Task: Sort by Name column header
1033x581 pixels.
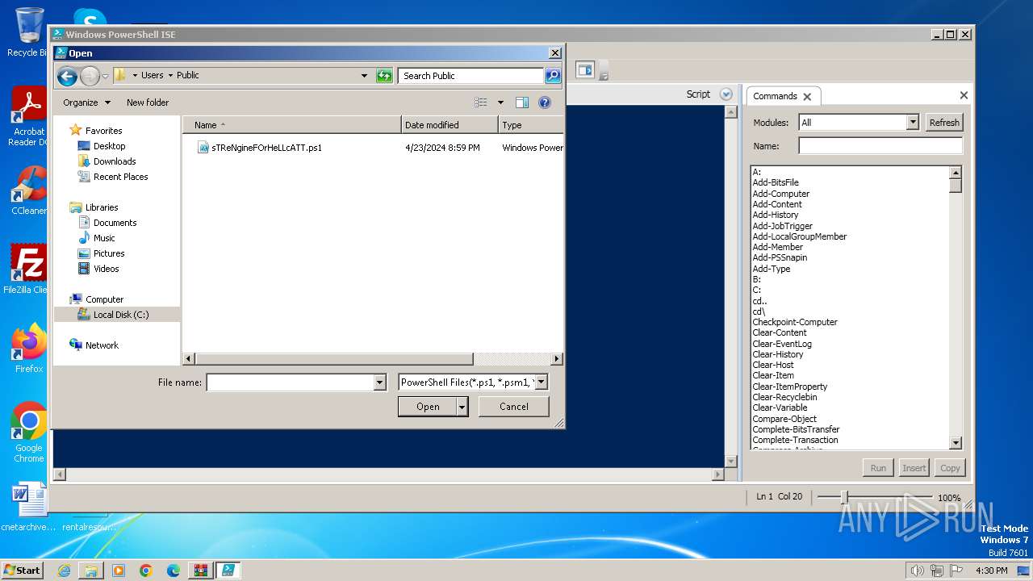Action: 291,125
